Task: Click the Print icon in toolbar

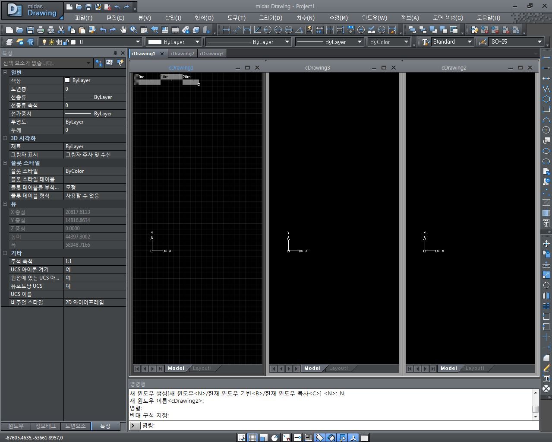Action: coord(41,30)
